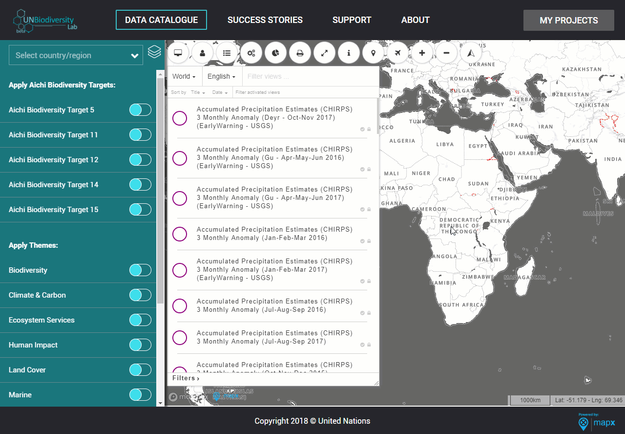Click the sidebar scrollbar down arrow
625x434 pixels.
(x=160, y=403)
